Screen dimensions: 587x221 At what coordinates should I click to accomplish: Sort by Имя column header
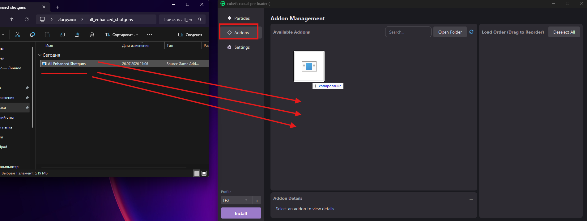tap(49, 46)
